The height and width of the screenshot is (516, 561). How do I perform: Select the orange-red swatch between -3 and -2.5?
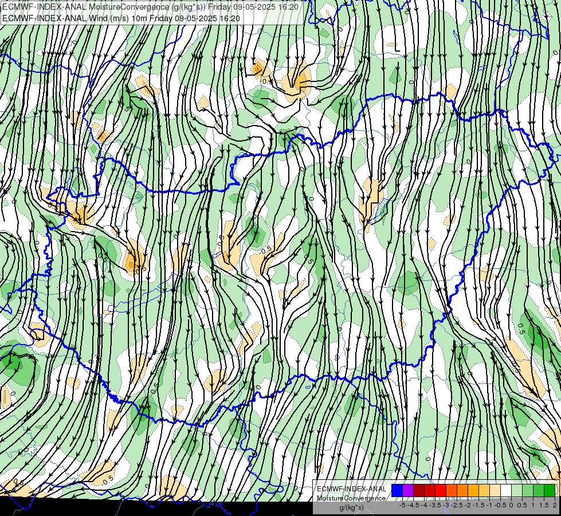452,491
